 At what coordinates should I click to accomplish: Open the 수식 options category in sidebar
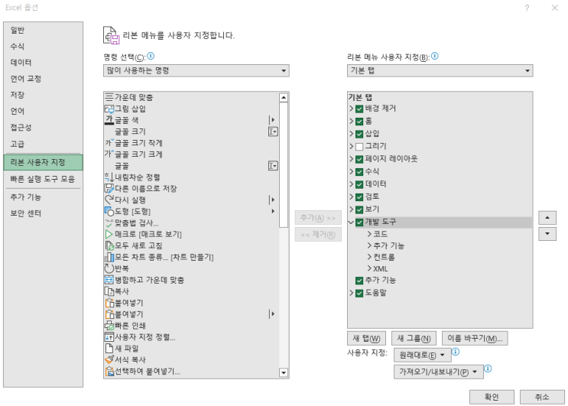(x=43, y=47)
